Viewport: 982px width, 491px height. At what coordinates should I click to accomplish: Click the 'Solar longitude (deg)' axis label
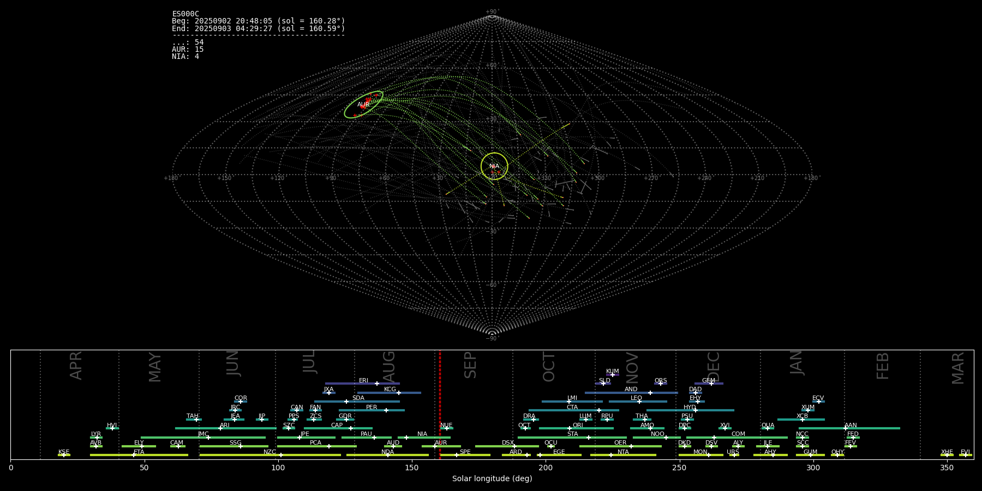[492, 478]
